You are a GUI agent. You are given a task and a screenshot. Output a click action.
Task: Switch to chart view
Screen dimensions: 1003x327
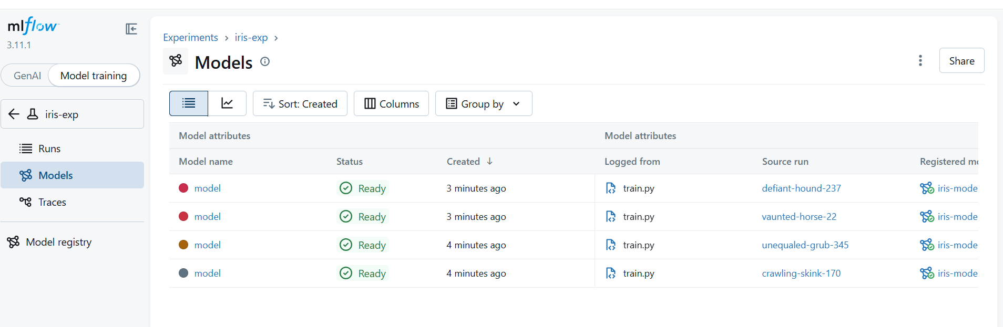coord(227,103)
